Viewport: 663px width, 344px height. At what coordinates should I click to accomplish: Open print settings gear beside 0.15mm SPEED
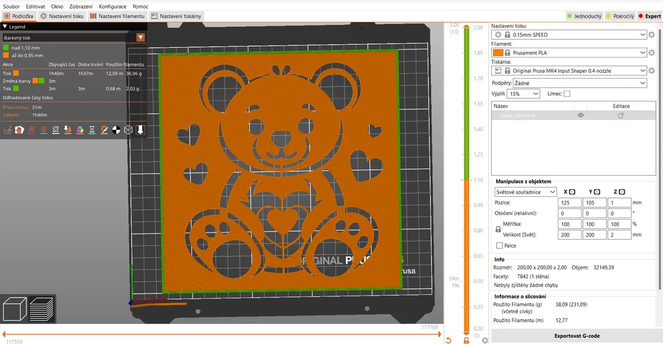[x=651, y=34]
